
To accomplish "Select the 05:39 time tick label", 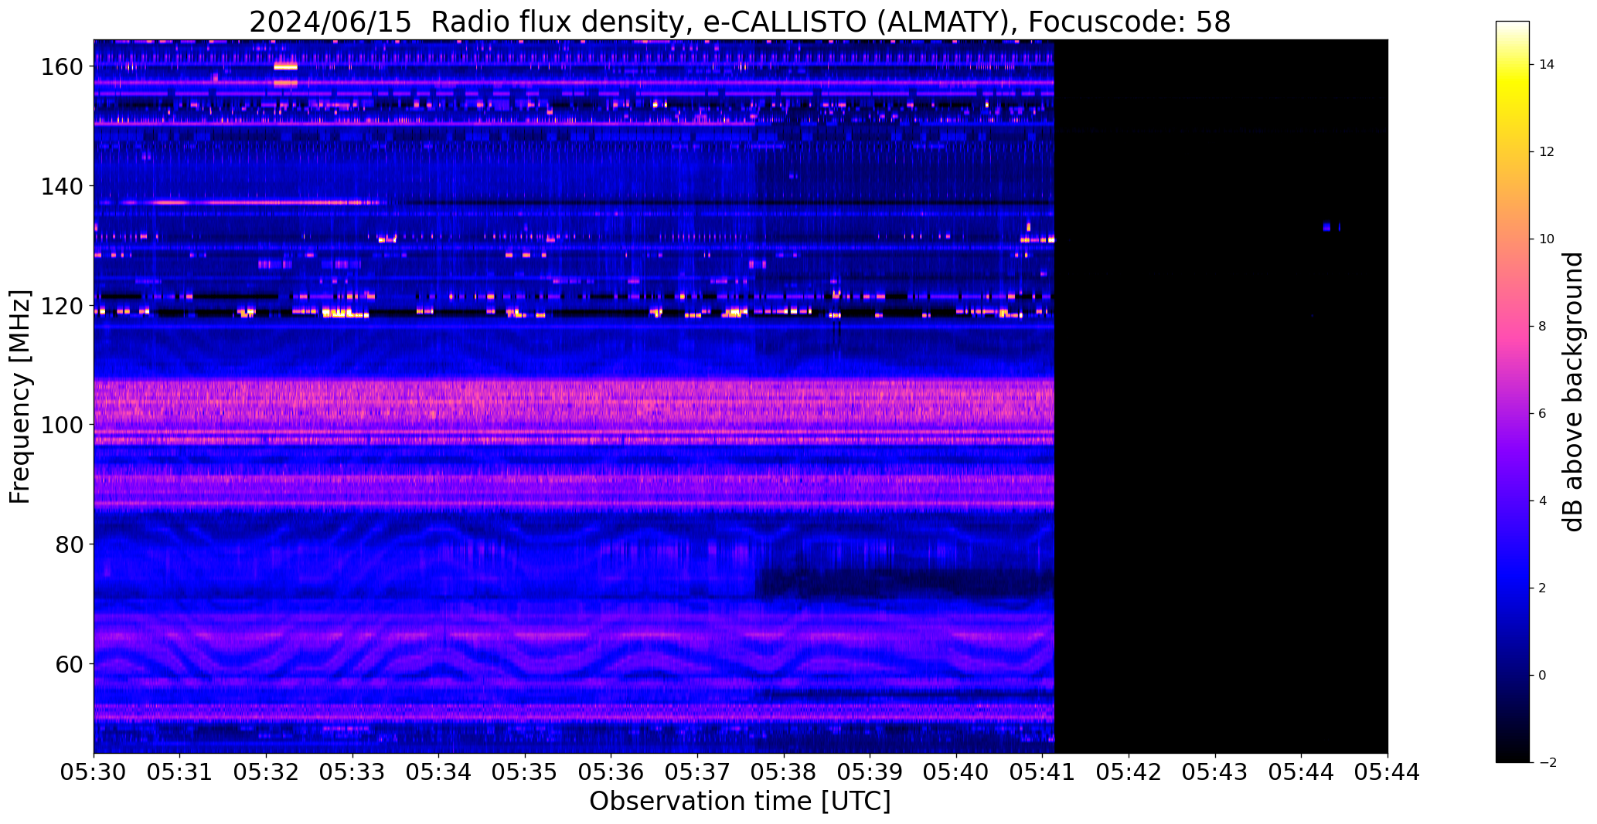I will click(870, 772).
